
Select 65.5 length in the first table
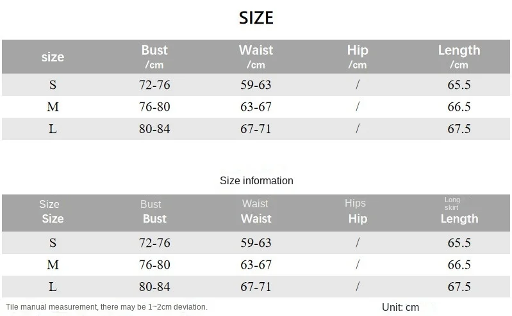[x=459, y=84]
